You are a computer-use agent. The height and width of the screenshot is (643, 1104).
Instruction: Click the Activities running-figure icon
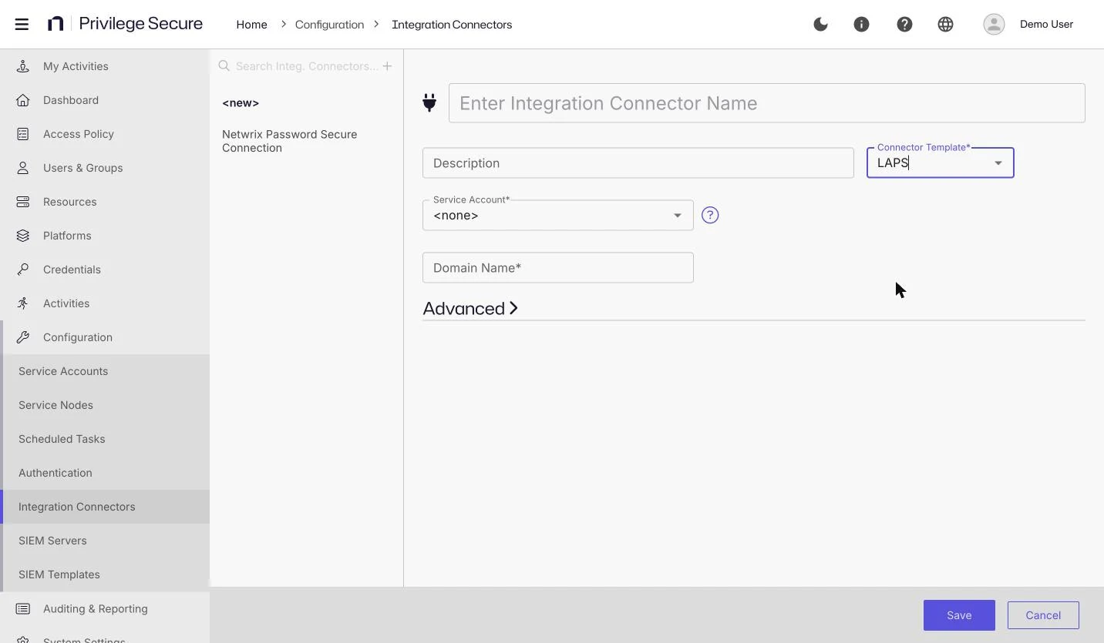[x=23, y=303]
